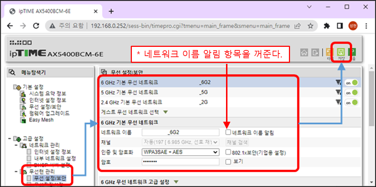Open the Chrome side panel icon
376x187 pixels.
click(x=339, y=26)
